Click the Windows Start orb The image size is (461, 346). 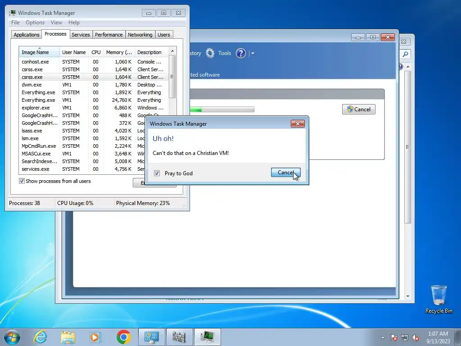coord(12,337)
